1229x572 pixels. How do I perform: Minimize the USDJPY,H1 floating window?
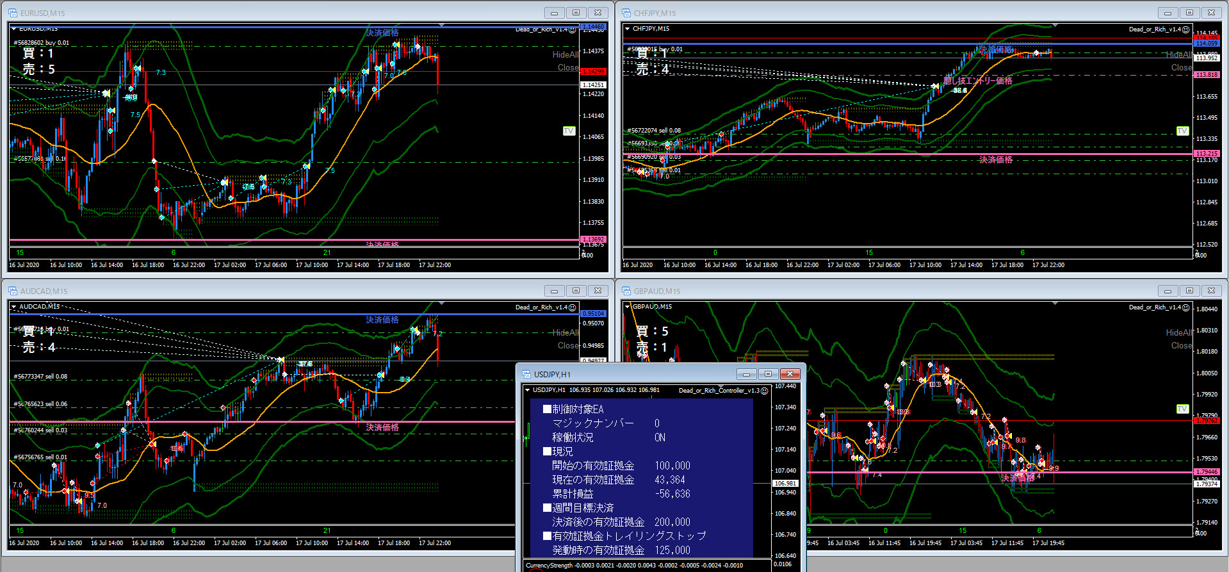point(747,374)
